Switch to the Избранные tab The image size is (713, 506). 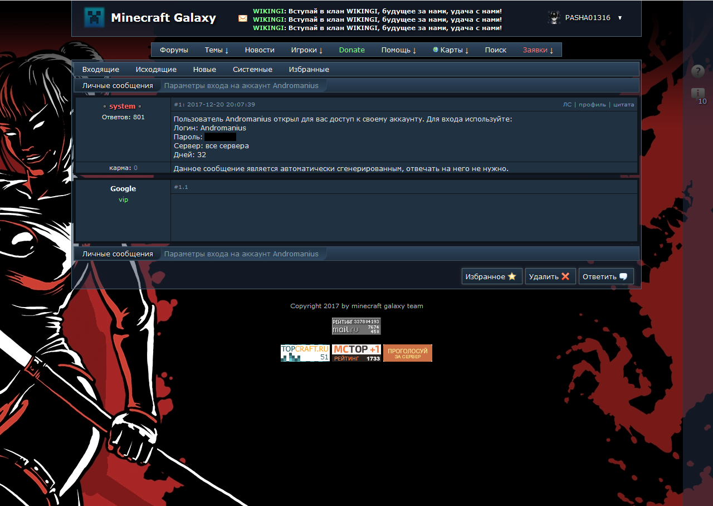tap(309, 69)
